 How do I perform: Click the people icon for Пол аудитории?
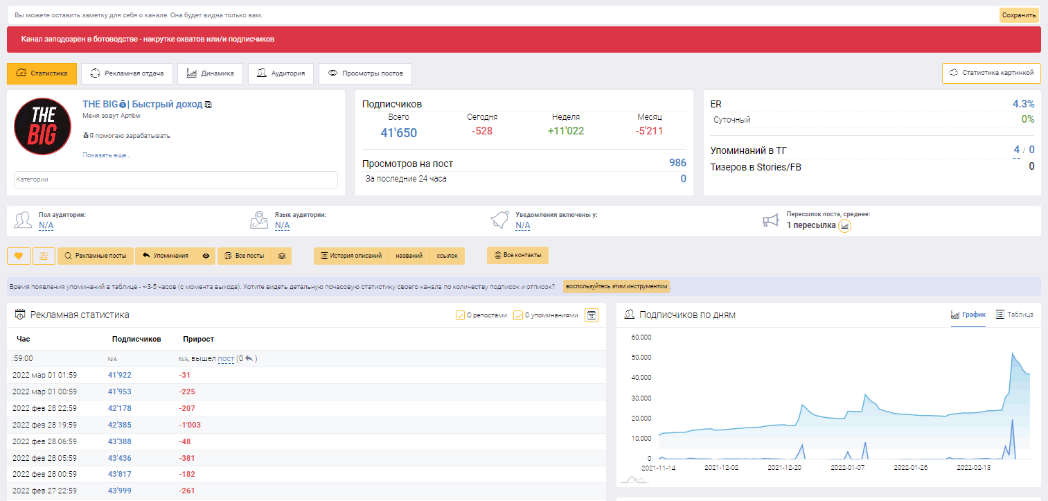click(23, 220)
